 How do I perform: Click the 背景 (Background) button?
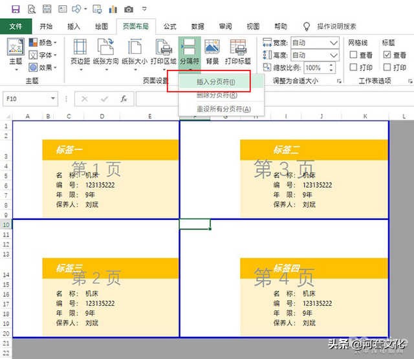[x=212, y=53]
